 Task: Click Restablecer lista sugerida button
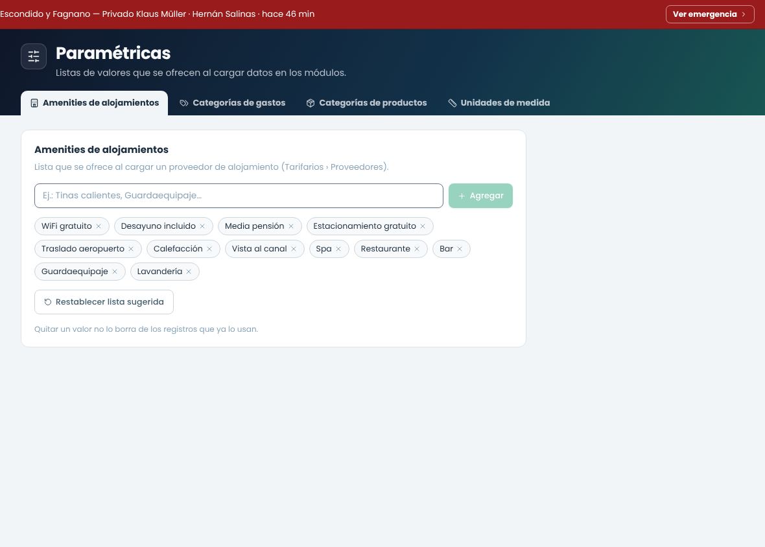tap(104, 302)
